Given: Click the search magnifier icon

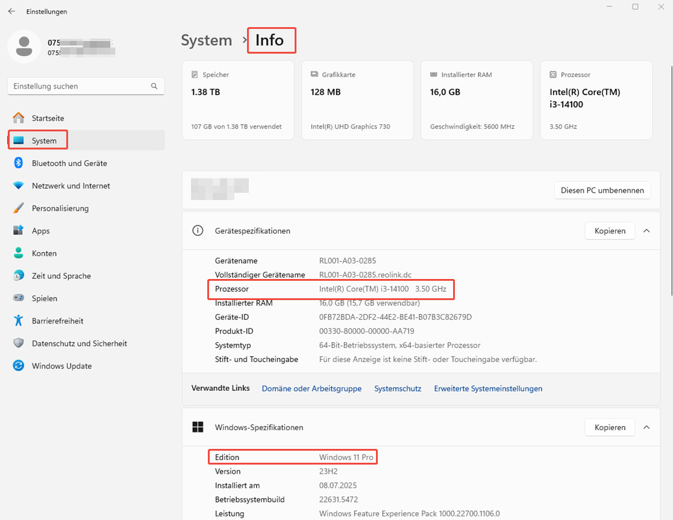Looking at the screenshot, I should [x=154, y=86].
